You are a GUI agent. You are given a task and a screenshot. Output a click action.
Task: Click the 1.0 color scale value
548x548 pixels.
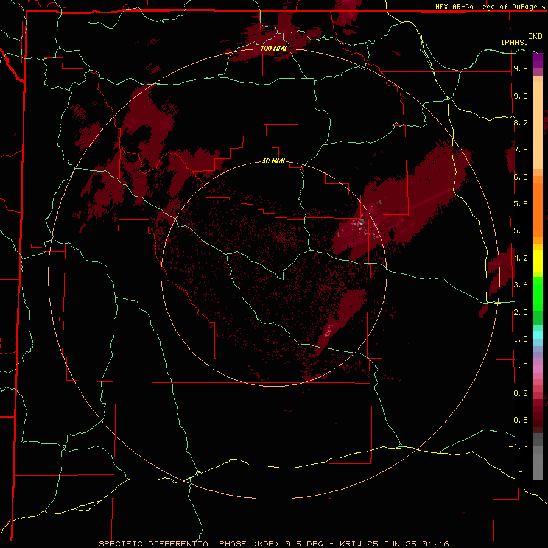(x=521, y=366)
